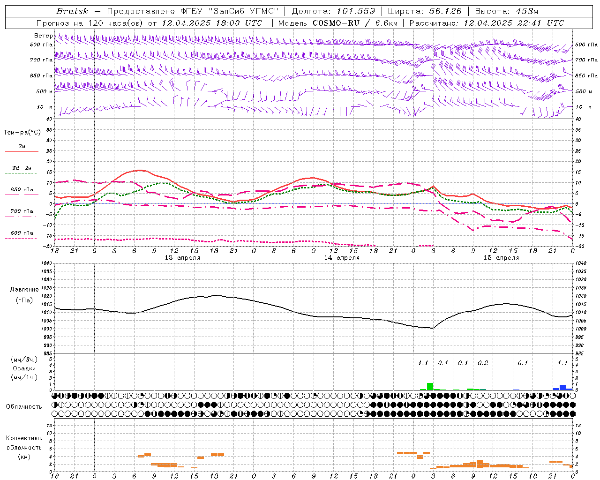This screenshot has height=480, width=600.
Task: Click the longitude value 101.559
Action: tap(356, 11)
